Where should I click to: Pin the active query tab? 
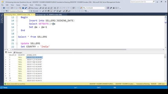tap(32, 15)
